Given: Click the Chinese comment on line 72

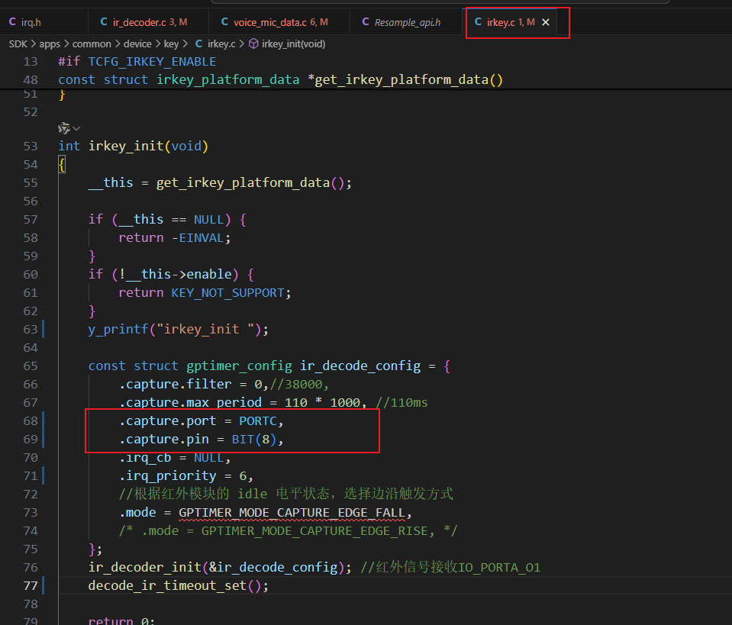Looking at the screenshot, I should tap(285, 495).
